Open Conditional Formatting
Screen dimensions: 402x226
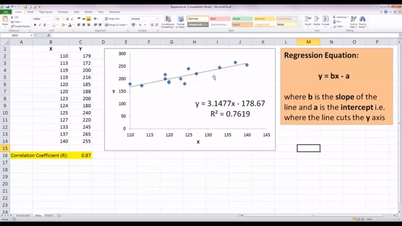[x=168, y=23]
